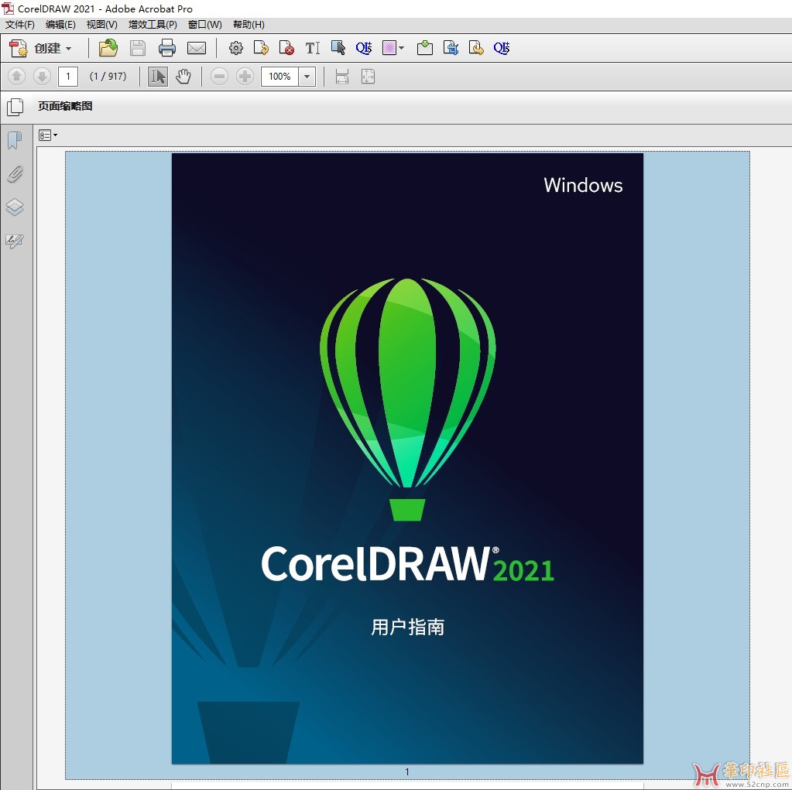Screen dimensions: 792x790
Task: Open the 文件(F) menu
Action: (20, 25)
